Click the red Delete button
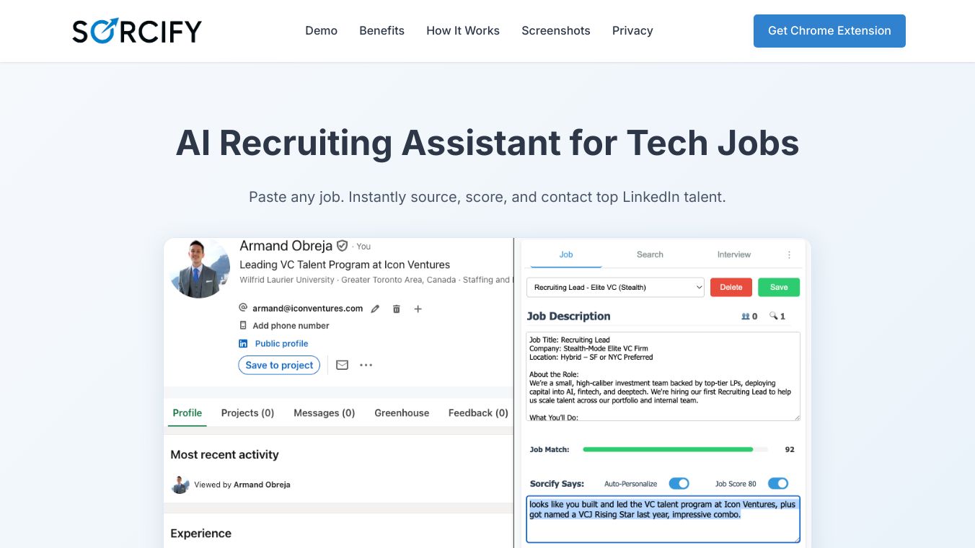The width and height of the screenshot is (975, 548). coord(731,287)
